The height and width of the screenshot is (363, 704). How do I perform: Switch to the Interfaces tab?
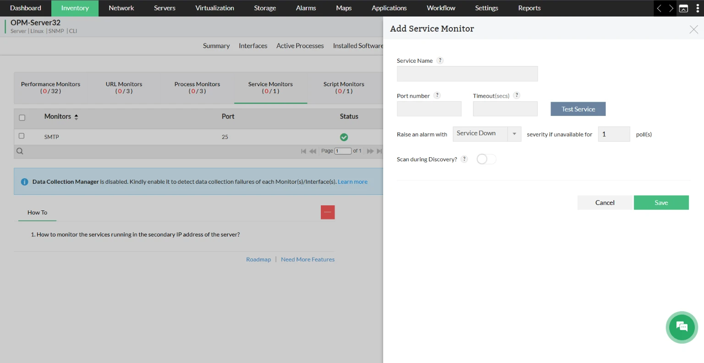point(253,46)
